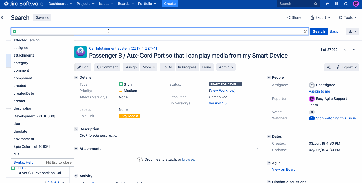Image resolution: width=362 pixels, height=183 pixels.
Task: Click the user profile avatar
Action: pyautogui.click(x=356, y=4)
